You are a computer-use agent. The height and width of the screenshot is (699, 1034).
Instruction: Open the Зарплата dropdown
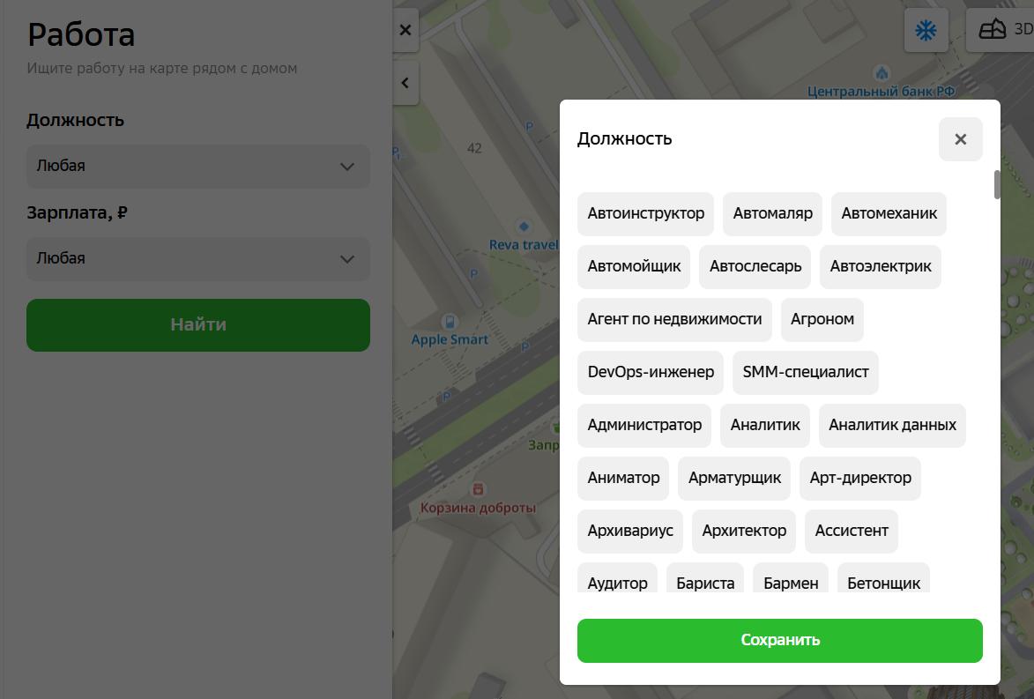[197, 259]
